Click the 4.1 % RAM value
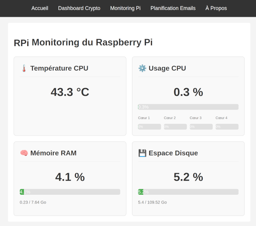The image size is (256, 226). [x=70, y=177]
